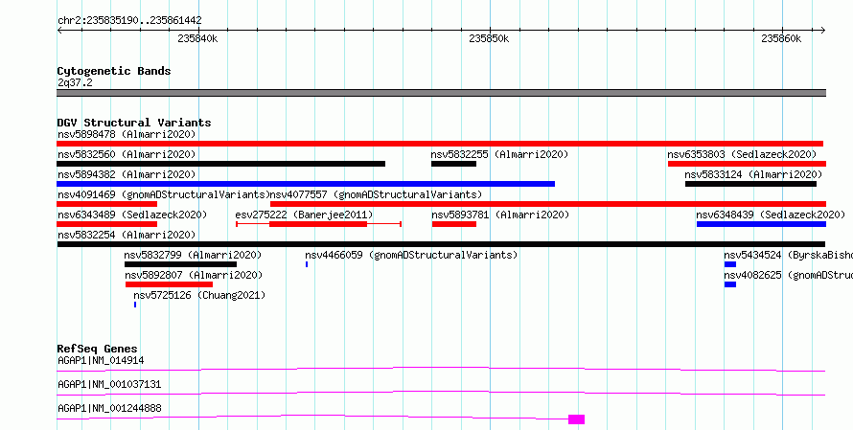Click the red nsv4091469 variant bar
The image size is (853, 430).
coord(107,204)
